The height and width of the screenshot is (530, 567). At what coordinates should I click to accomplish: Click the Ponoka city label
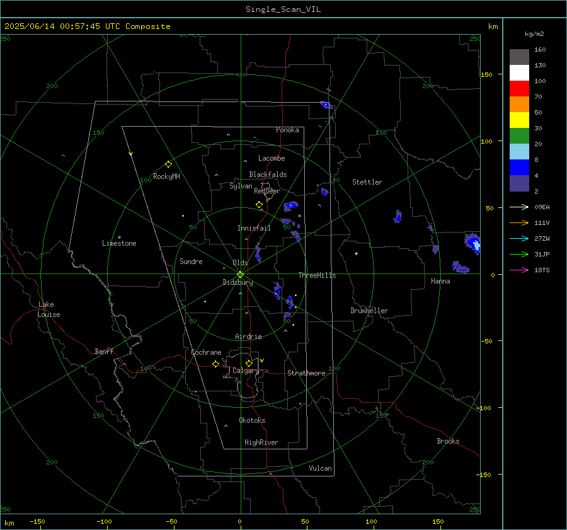pos(287,130)
